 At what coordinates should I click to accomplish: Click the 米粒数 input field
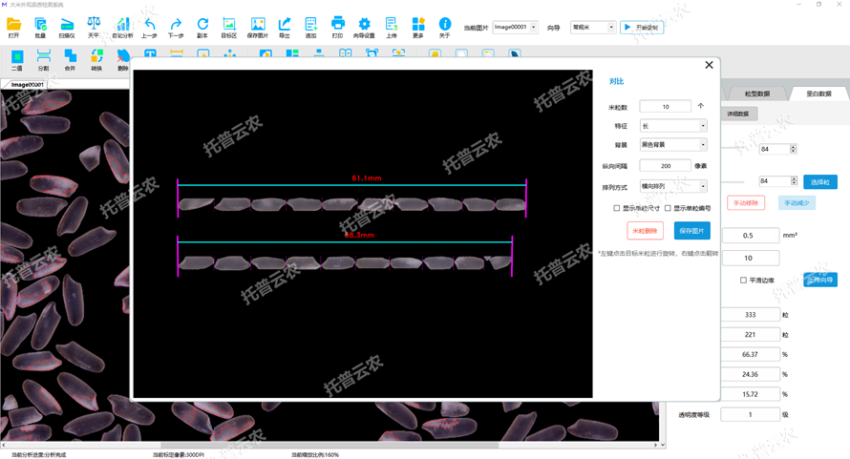point(665,107)
